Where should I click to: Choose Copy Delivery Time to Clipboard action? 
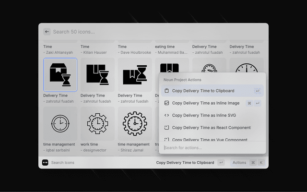[203, 91]
